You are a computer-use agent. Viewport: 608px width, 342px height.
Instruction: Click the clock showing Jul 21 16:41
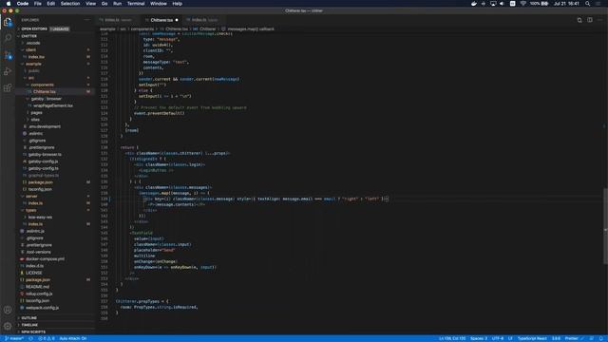[566, 4]
